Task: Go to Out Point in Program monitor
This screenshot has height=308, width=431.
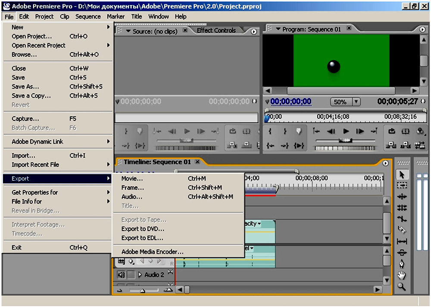Action: pos(285,146)
